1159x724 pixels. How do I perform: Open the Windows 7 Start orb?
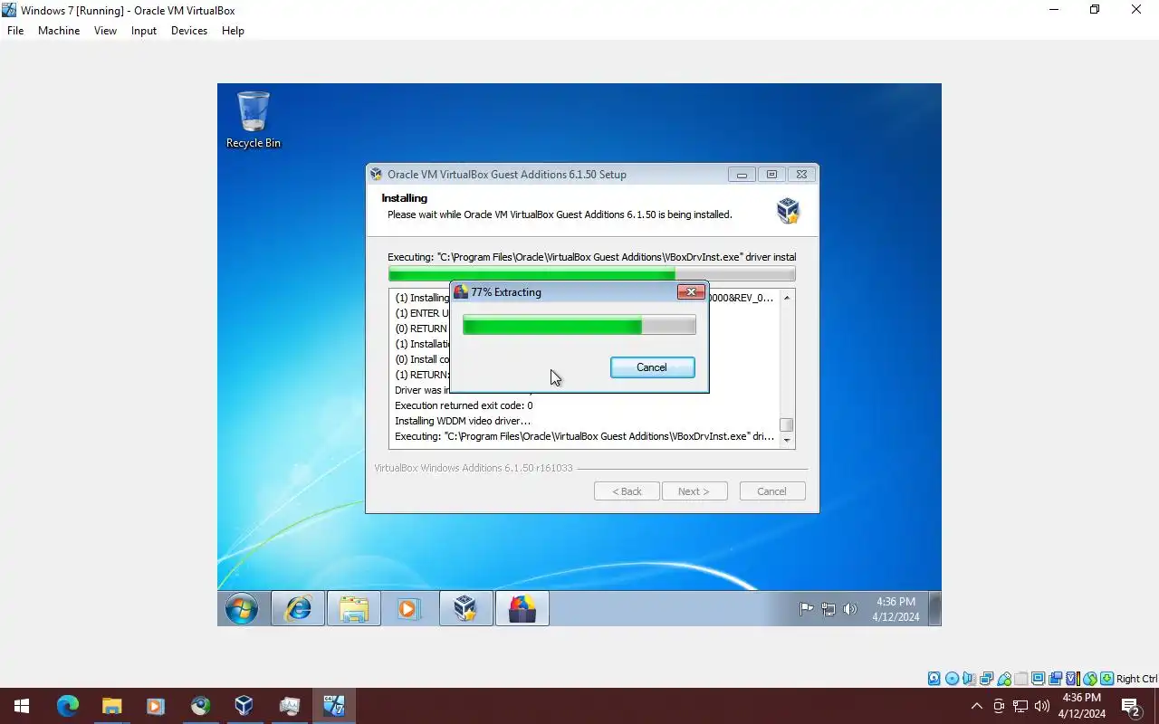click(242, 609)
